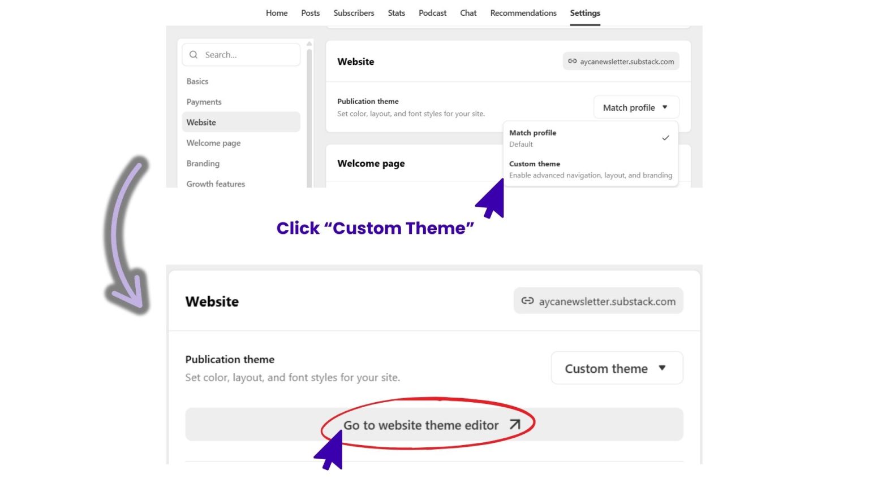Click the link icon beside aycanewsletter.substack.com
Screen dimensions: 869x488
coord(573,61)
